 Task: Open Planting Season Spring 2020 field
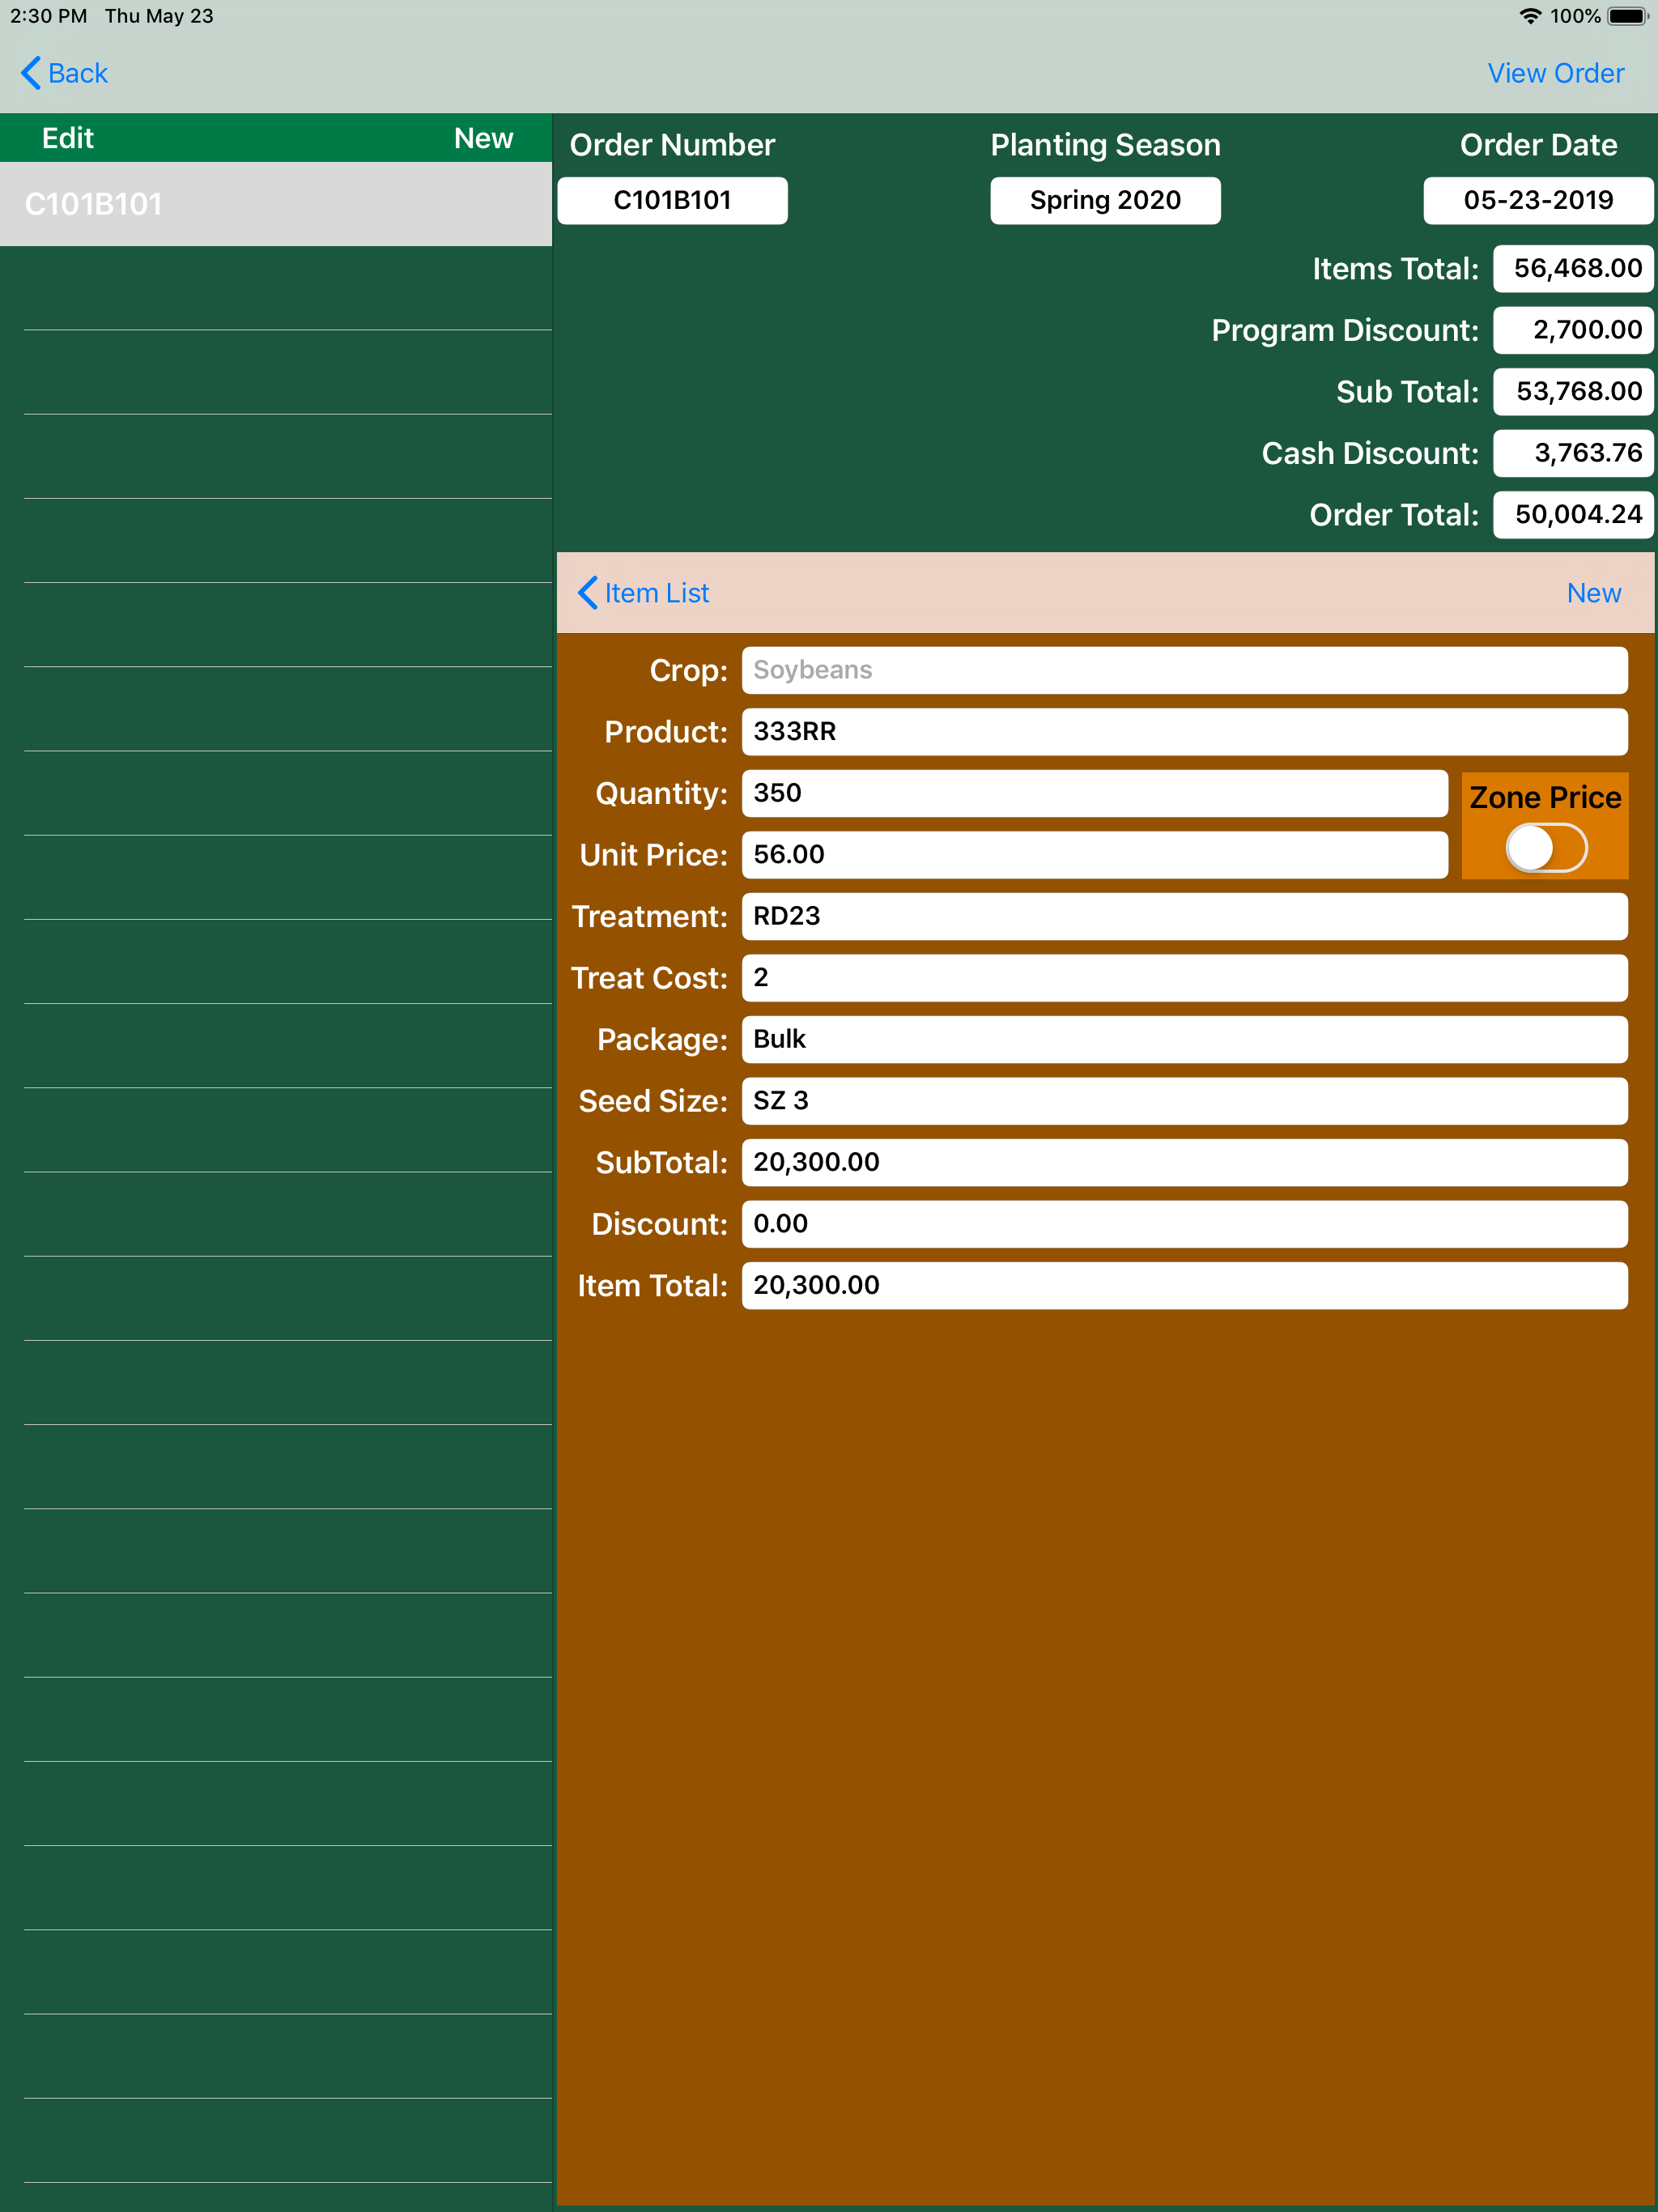point(1105,201)
